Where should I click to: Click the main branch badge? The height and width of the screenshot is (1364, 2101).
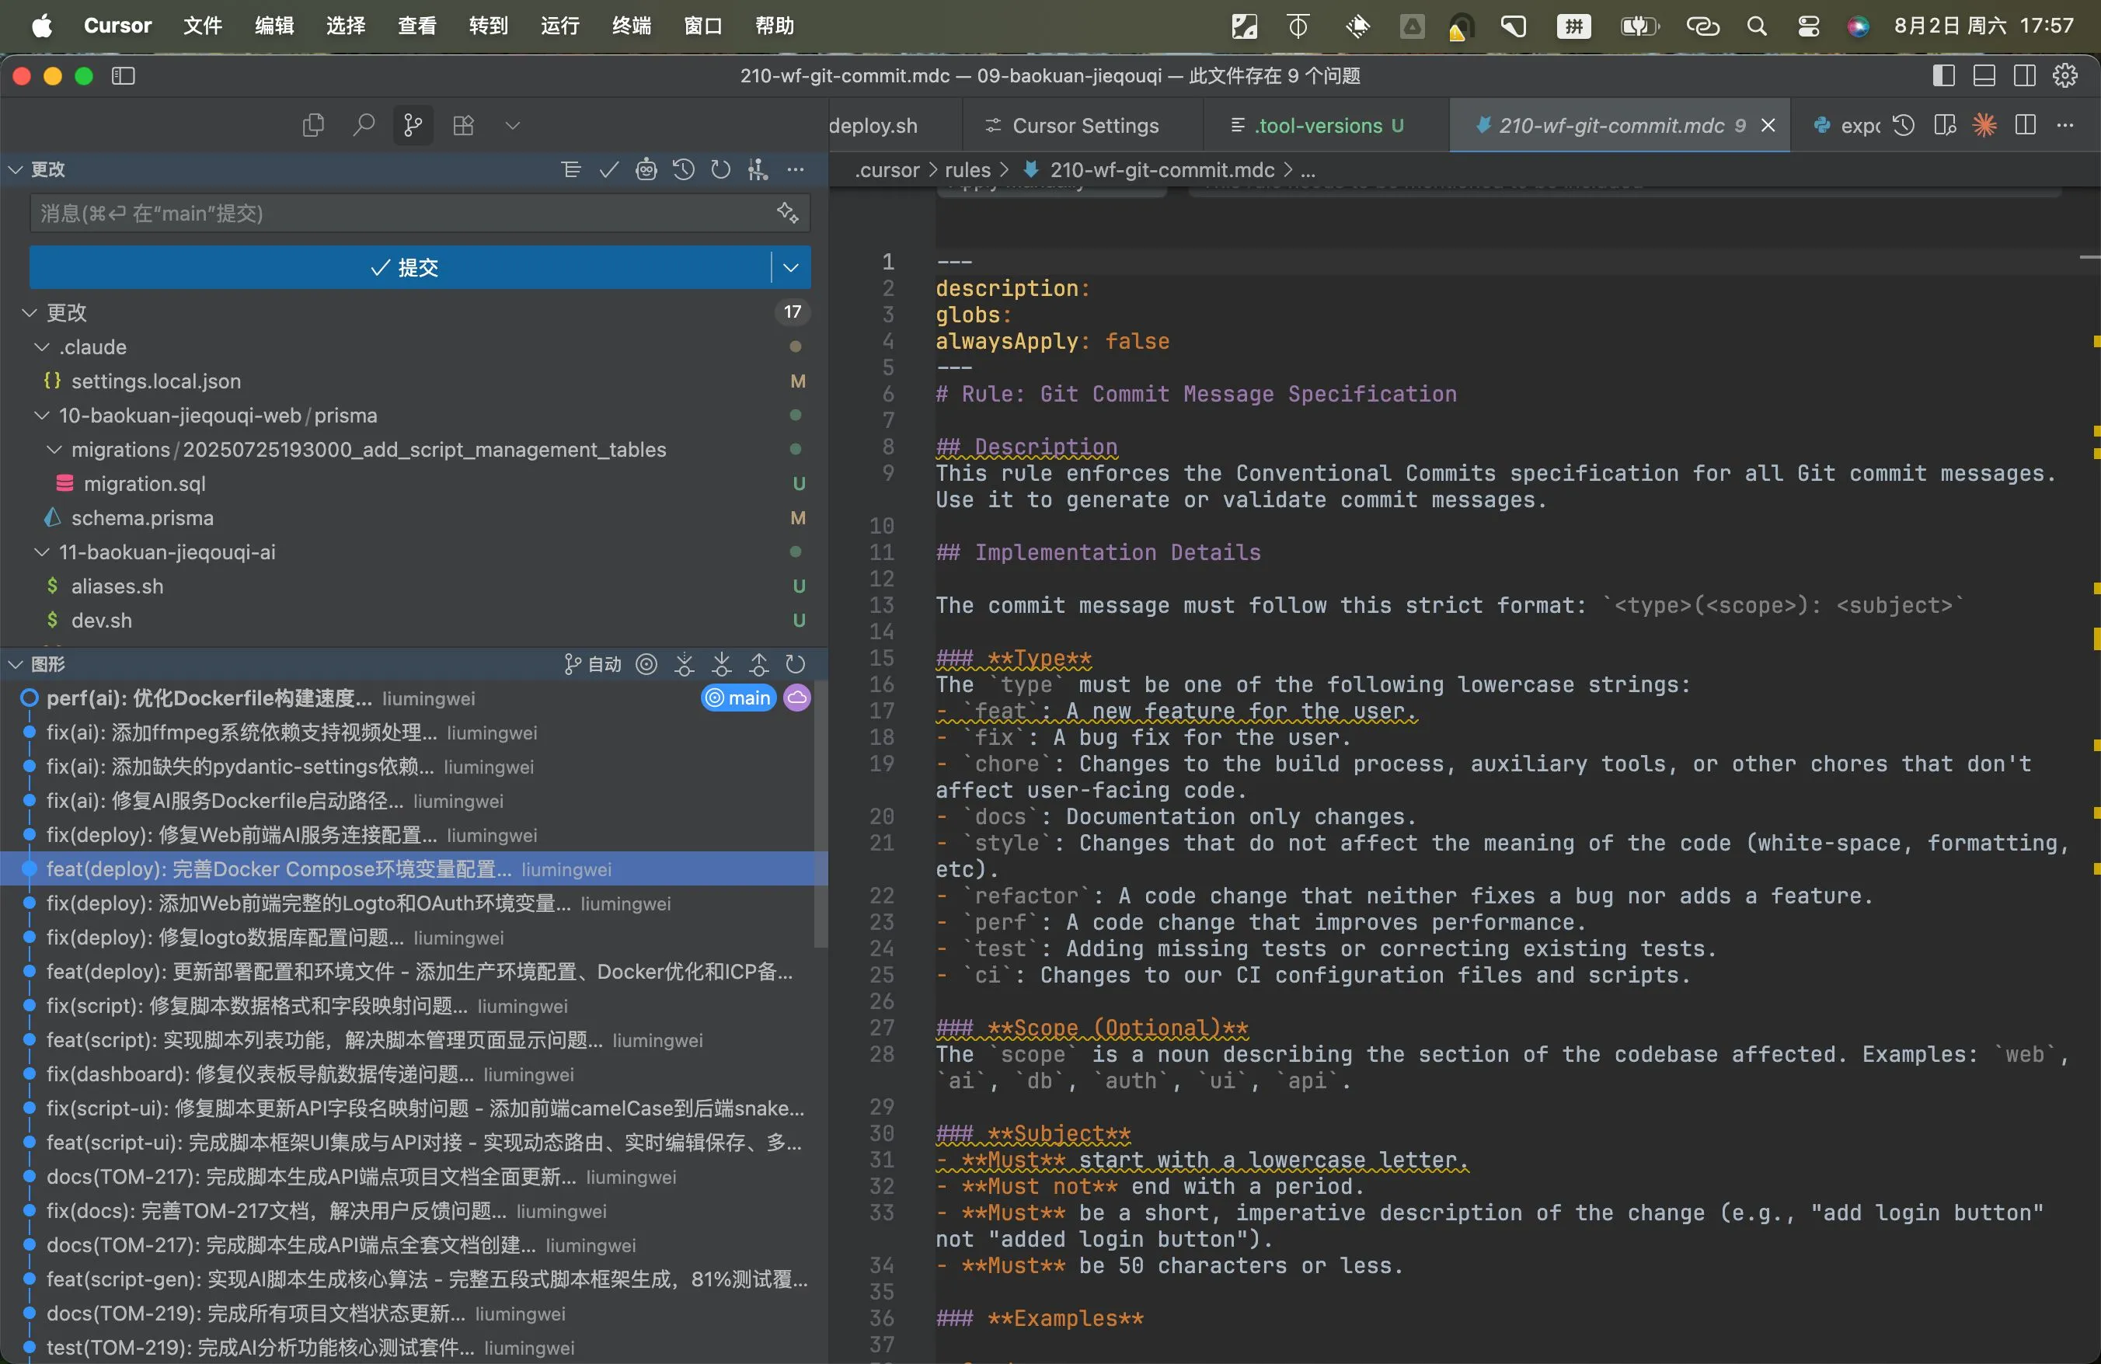[739, 698]
